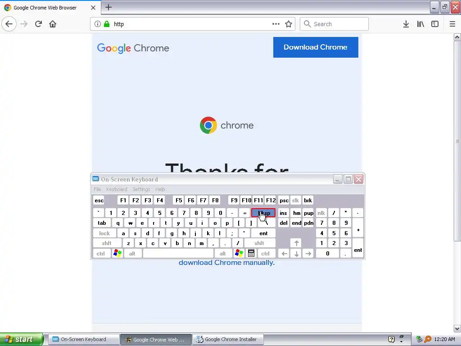Switch to On-Screen Keyboard taskbar item

pos(84,339)
